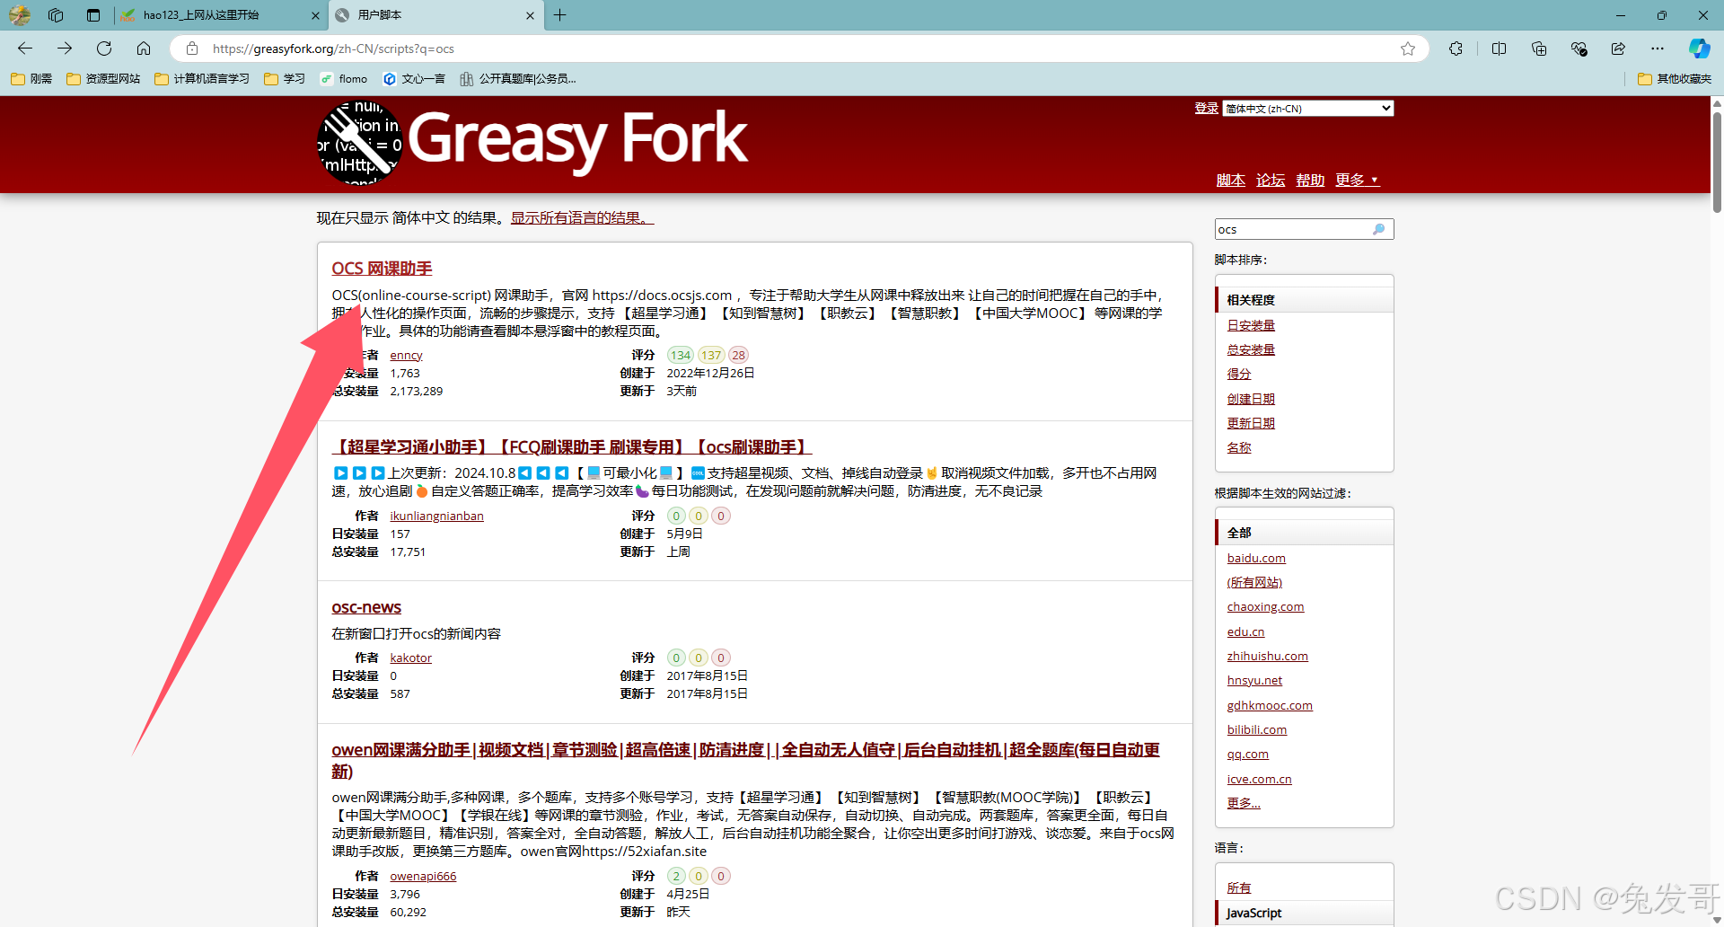Viewport: 1724px width, 927px height.
Task: Filter scripts by bilibili.com
Action: click(x=1256, y=729)
